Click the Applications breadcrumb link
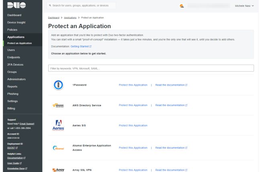The image size is (261, 172). point(70,18)
